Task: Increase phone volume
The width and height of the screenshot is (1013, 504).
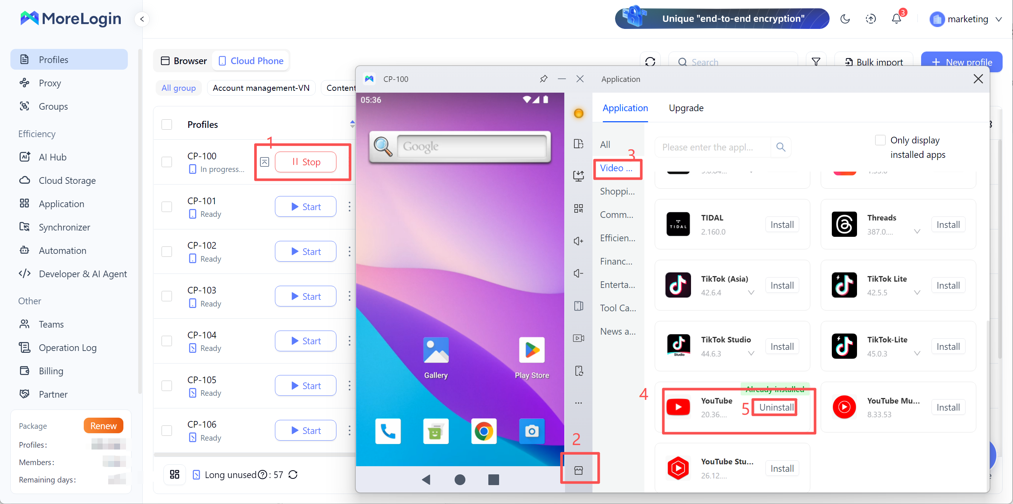Action: 578,241
